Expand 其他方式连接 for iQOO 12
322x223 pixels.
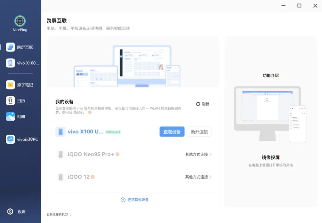click(198, 177)
